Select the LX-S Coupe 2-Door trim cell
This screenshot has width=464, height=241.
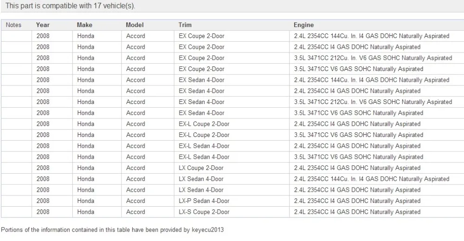[x=232, y=212]
